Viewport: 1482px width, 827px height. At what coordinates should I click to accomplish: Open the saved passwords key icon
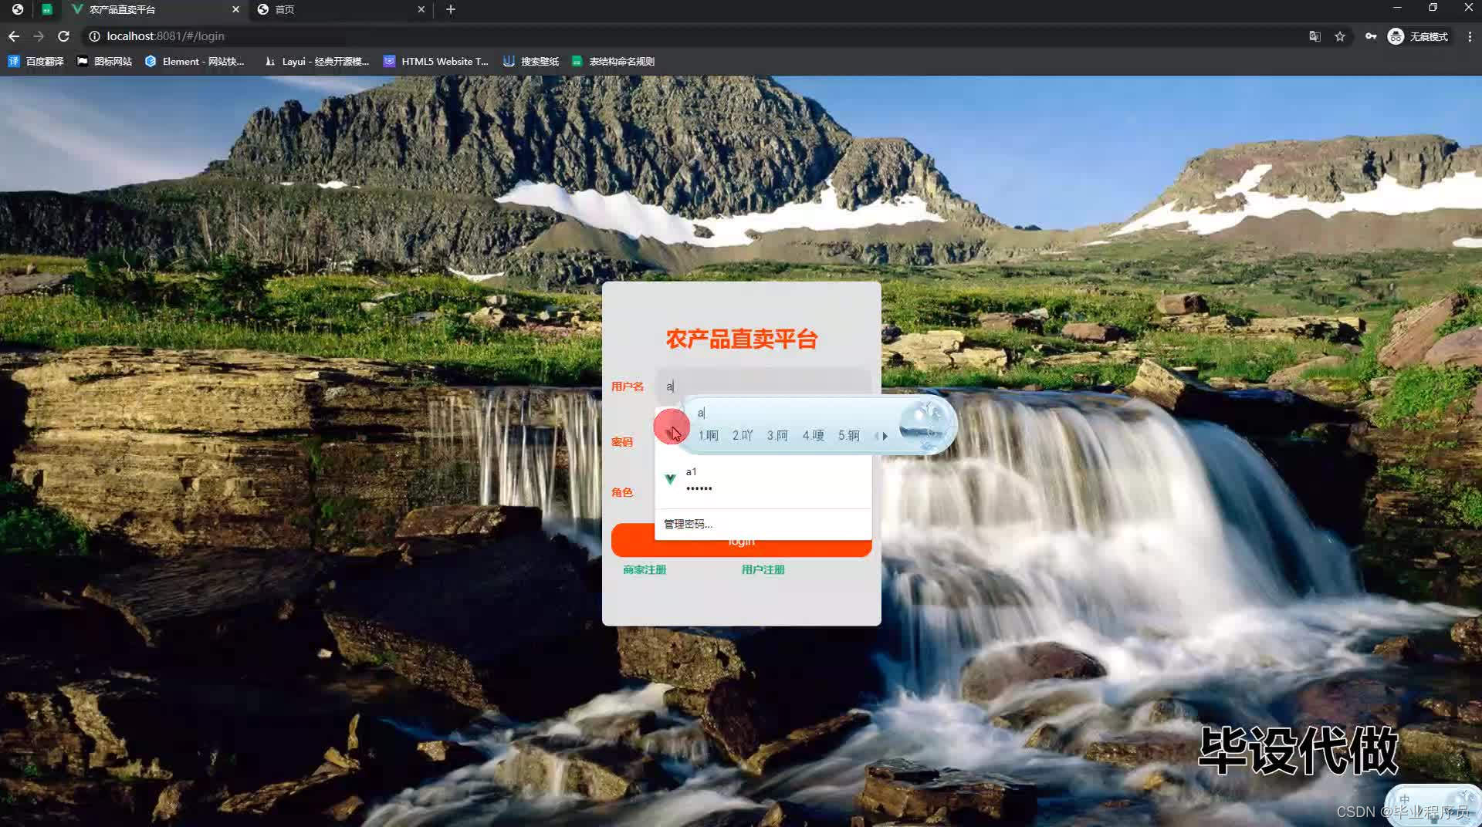1371,36
